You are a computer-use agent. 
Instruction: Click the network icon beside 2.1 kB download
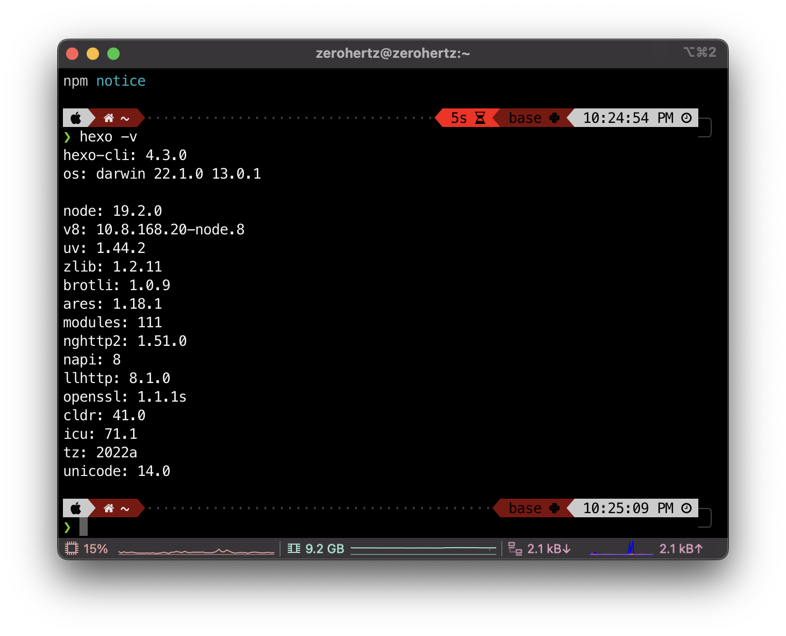pyautogui.click(x=515, y=548)
